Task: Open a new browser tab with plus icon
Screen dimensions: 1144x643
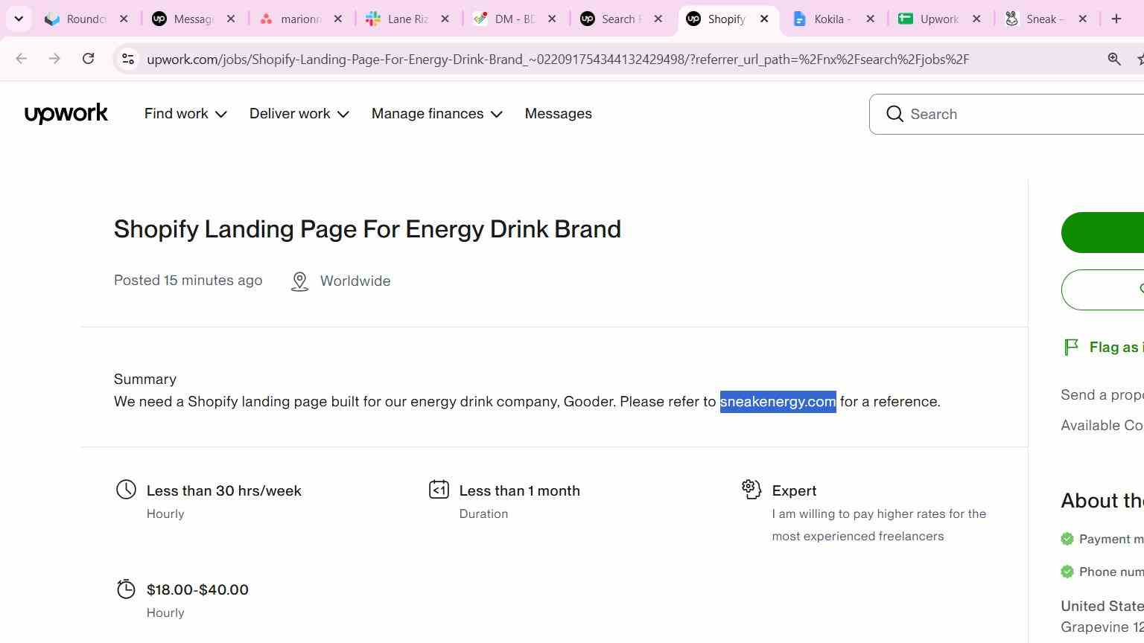Action: 1116,19
